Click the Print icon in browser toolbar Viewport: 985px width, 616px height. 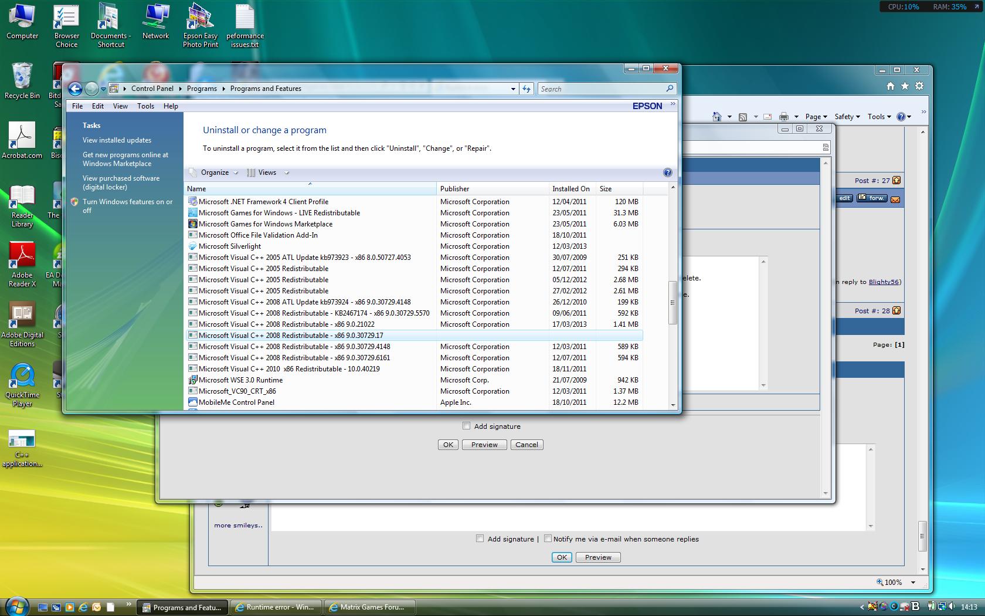[783, 117]
